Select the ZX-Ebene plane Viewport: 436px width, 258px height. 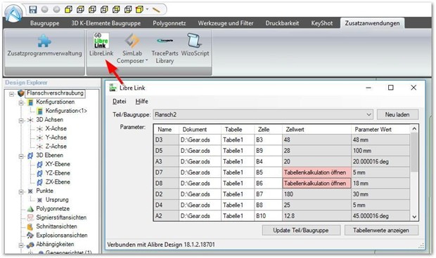(x=58, y=182)
